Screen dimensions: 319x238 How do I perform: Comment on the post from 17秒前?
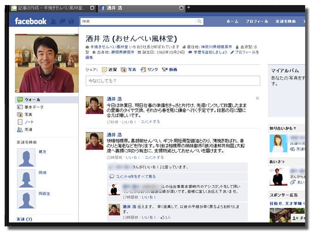point(150,122)
